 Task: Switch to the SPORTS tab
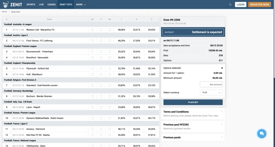(31, 5)
